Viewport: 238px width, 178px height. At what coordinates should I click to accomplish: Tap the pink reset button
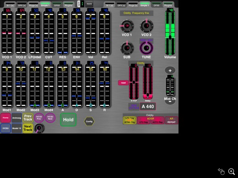coord(123,83)
